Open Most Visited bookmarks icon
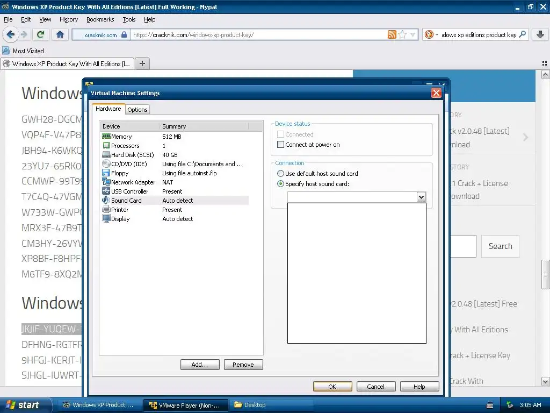This screenshot has height=413, width=550. [x=5, y=51]
